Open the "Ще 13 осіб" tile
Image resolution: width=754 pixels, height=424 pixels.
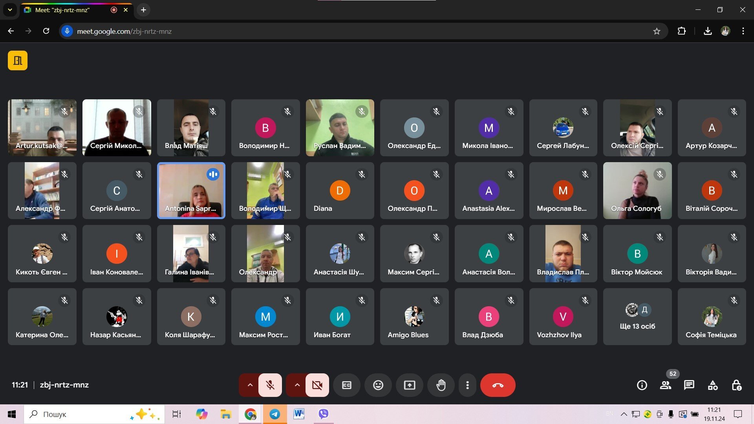637,317
